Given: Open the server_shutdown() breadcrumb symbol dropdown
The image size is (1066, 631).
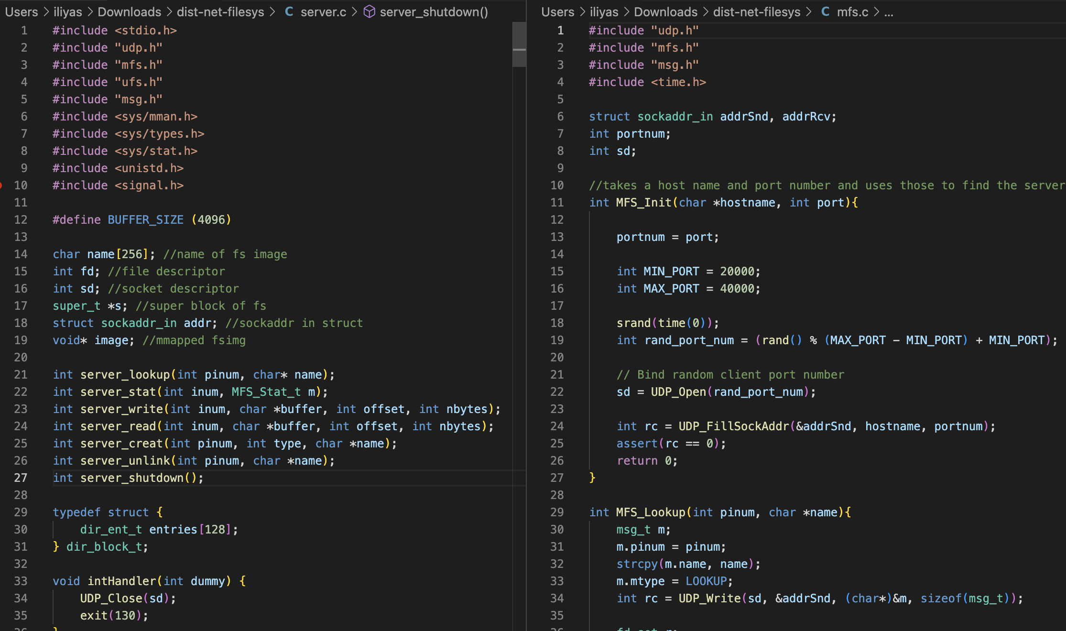Looking at the screenshot, I should click(x=434, y=12).
